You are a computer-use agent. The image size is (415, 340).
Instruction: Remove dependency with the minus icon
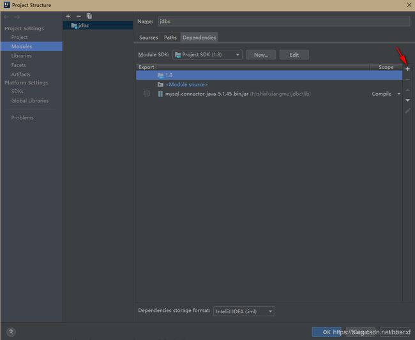[407, 79]
